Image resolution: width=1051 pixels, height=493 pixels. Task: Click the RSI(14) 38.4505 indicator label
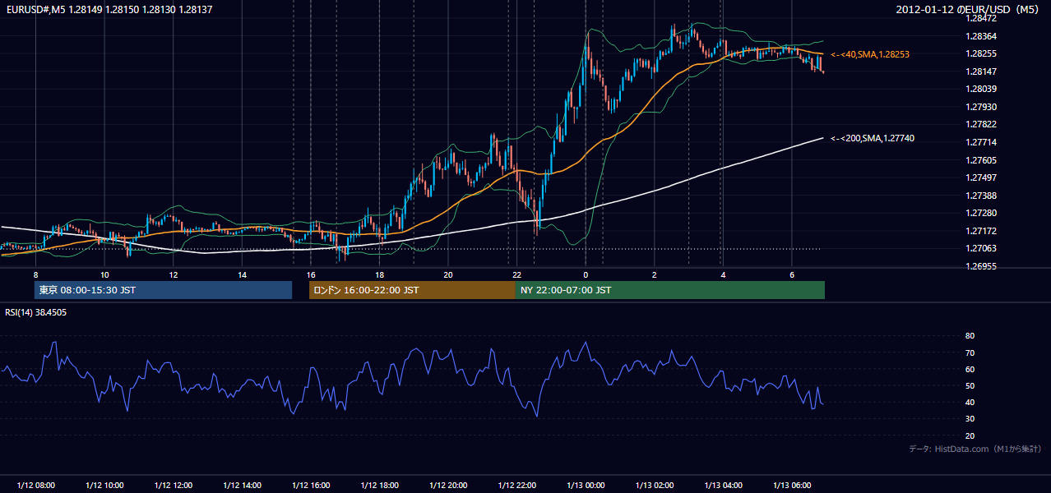(36, 312)
